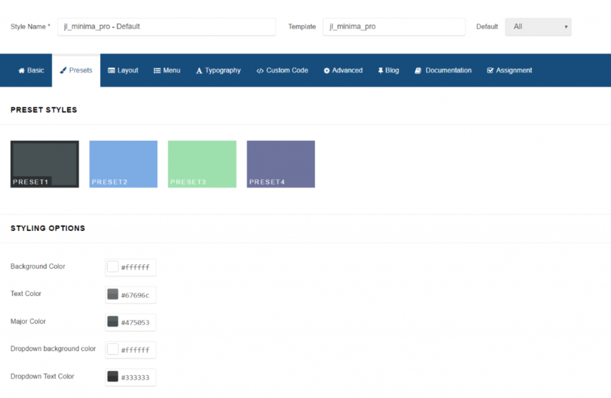The height and width of the screenshot is (398, 611).
Task: Click the Style Name input field
Action: point(166,27)
